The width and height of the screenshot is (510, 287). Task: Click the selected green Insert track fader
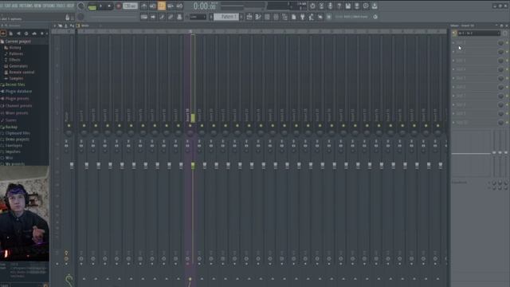pyautogui.click(x=193, y=166)
